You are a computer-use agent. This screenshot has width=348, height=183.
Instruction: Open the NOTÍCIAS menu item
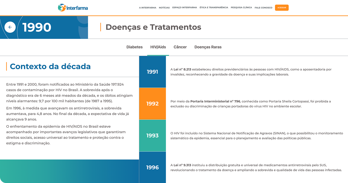pos(164,8)
